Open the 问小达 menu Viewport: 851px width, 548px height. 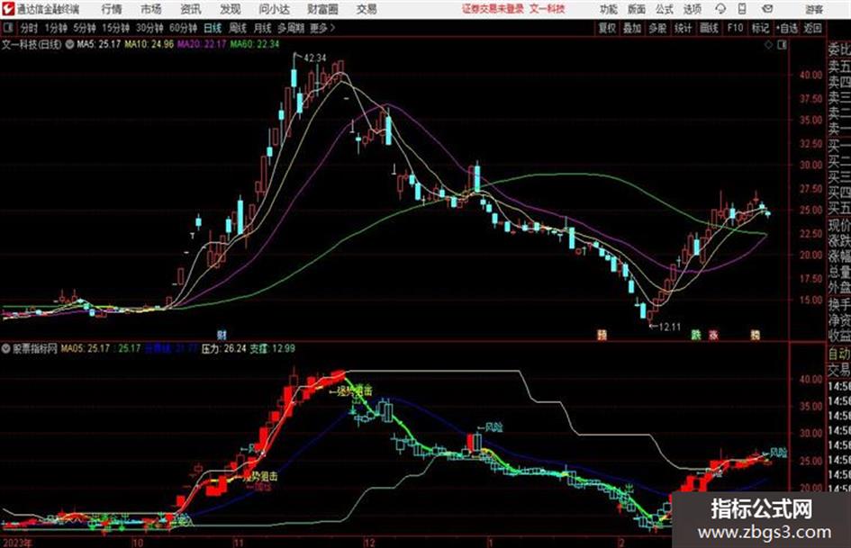point(274,9)
